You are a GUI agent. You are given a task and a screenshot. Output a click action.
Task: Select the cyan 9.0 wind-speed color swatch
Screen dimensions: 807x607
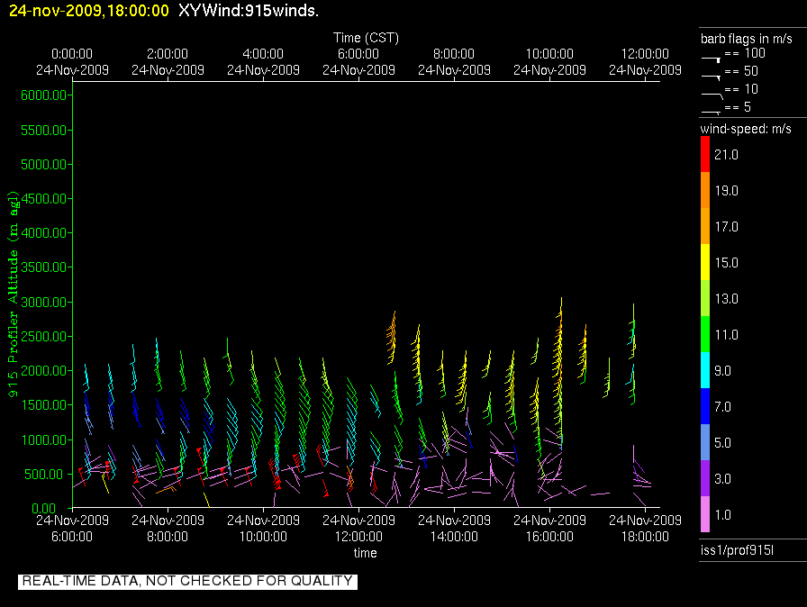coord(705,371)
